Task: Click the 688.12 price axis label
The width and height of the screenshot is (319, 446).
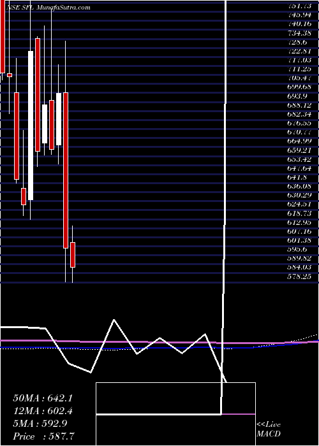Action: pos(299,106)
